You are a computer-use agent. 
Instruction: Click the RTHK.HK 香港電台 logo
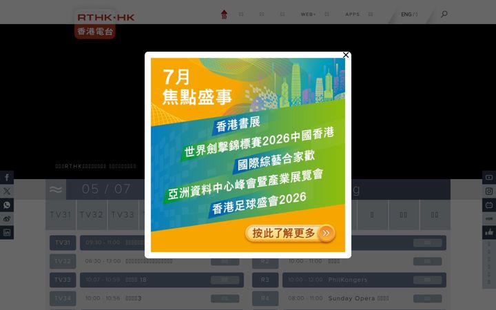coord(105,24)
